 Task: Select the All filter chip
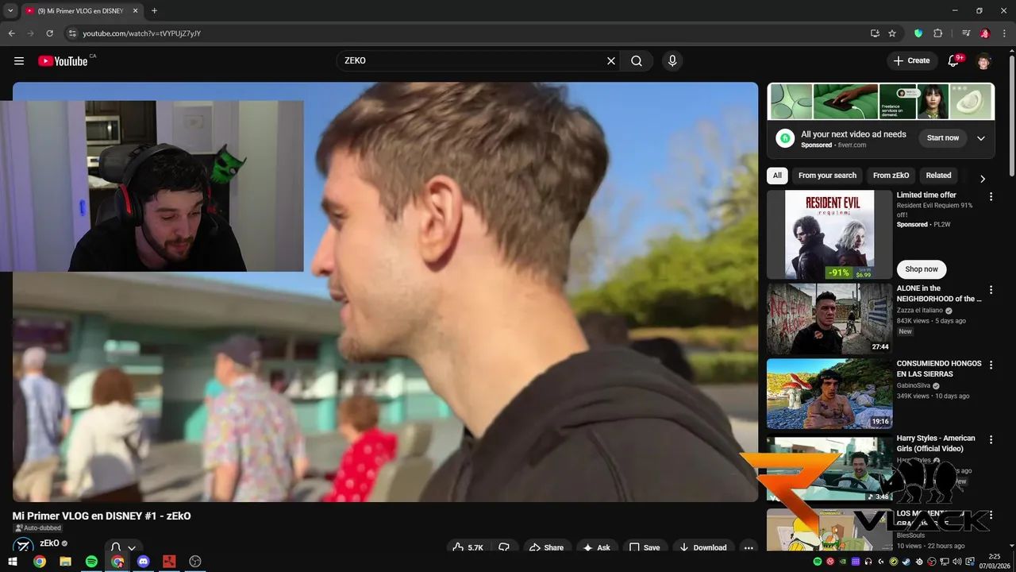[x=777, y=176]
